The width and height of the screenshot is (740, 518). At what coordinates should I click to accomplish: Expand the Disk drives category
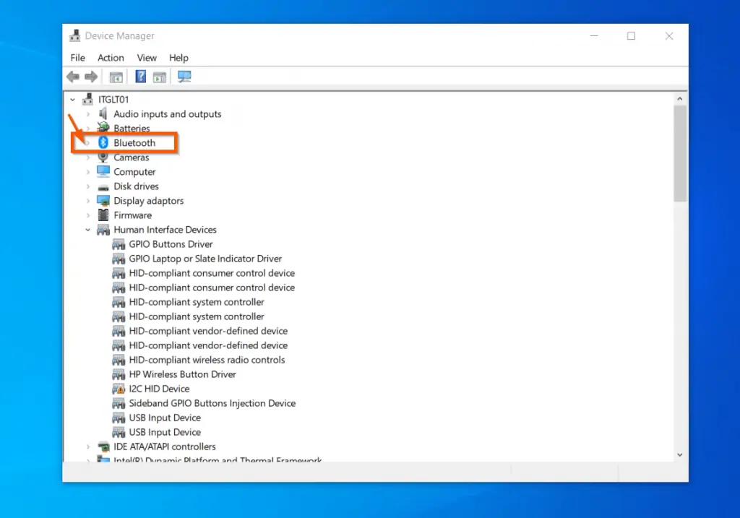(87, 186)
